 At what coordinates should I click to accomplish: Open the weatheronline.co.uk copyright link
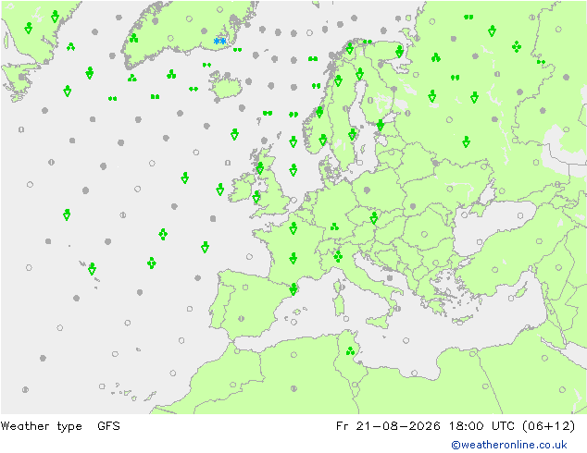pos(509,445)
